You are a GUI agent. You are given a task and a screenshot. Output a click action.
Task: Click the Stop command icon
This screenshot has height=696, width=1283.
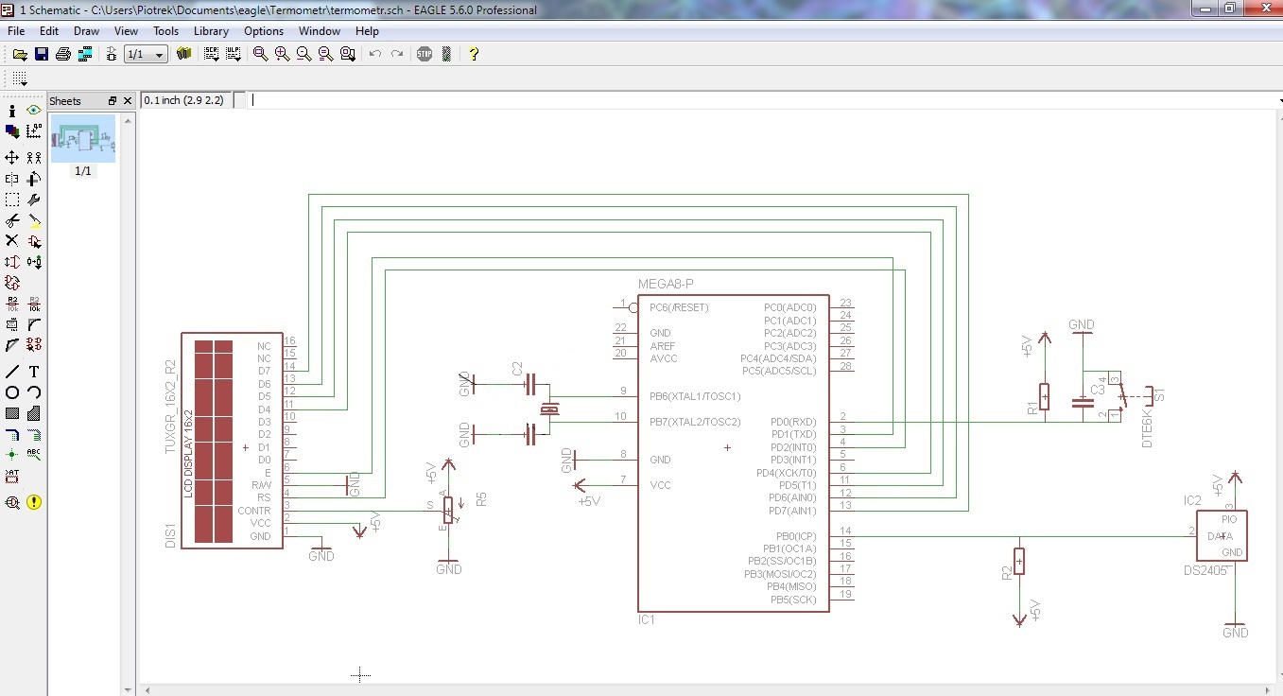click(x=425, y=54)
